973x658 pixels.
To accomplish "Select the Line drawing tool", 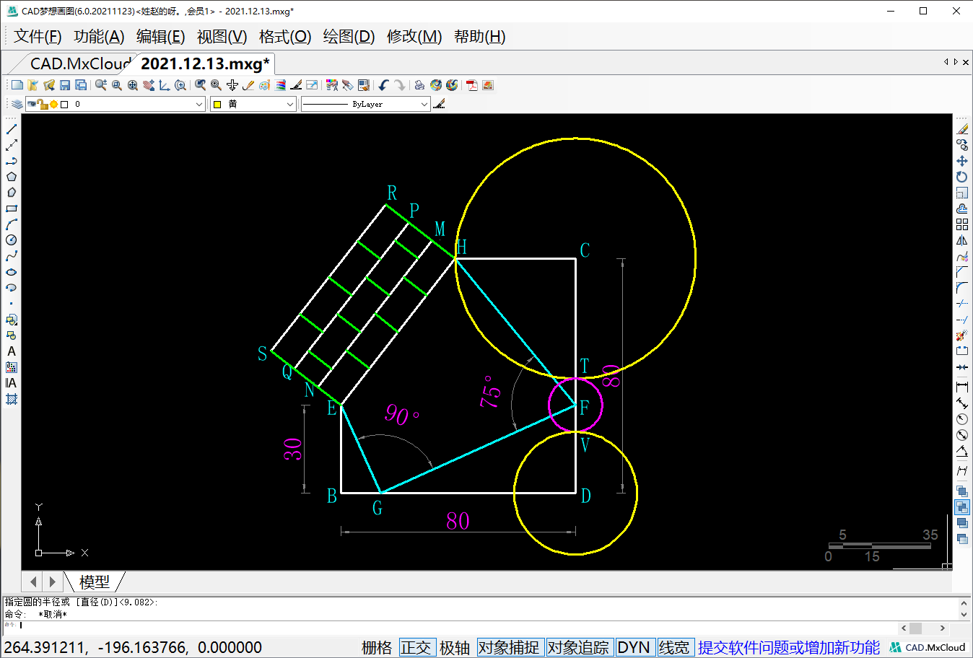I will [12, 129].
